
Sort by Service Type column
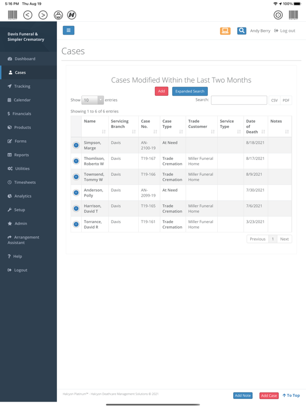pos(230,126)
